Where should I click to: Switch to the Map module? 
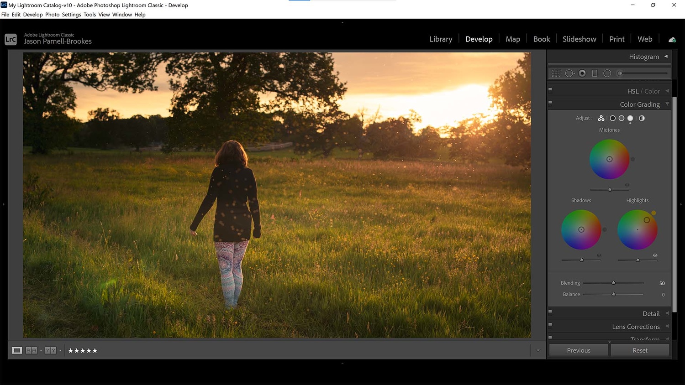(x=513, y=39)
